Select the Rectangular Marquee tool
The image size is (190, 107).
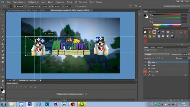click(x=3, y=18)
